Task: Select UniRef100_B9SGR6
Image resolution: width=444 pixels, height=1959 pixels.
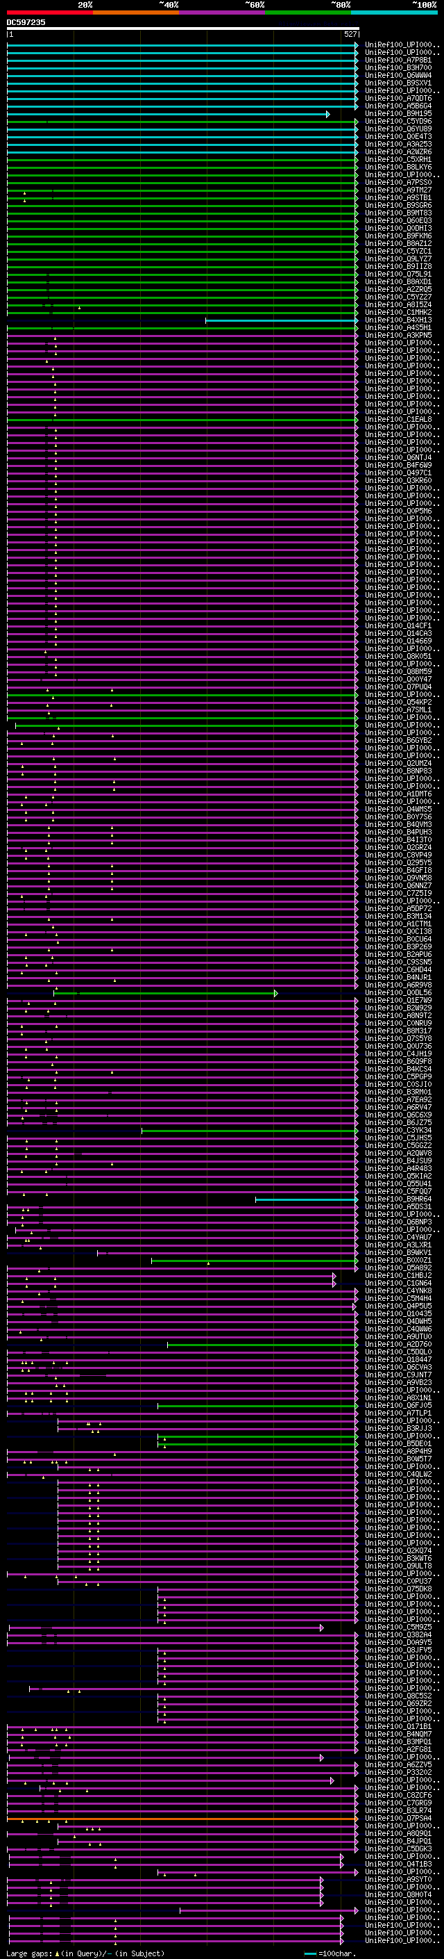Action: tap(398, 205)
